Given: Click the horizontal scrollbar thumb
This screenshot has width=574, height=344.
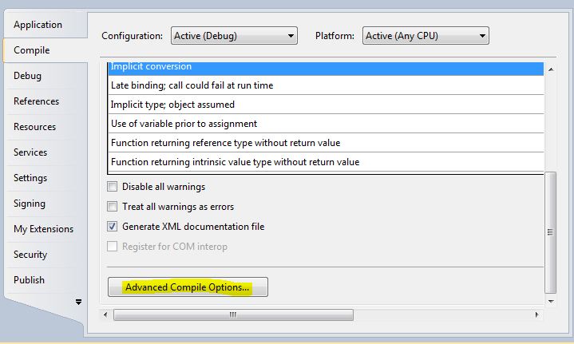Looking at the screenshot, I should pos(233,314).
